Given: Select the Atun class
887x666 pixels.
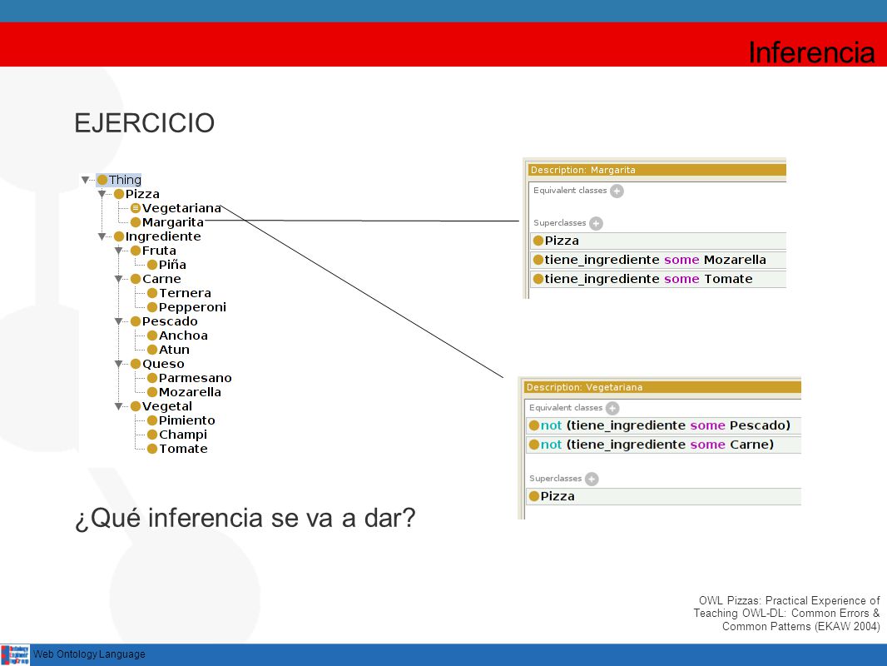Looking at the screenshot, I should [174, 350].
